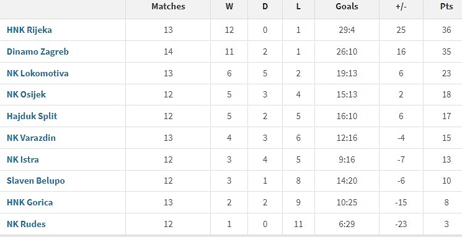This screenshot has width=462, height=237.
Task: Sort by the Matches column header
Action: [x=168, y=6]
